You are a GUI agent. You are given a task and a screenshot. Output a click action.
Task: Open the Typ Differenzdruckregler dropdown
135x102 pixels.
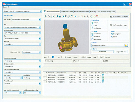[40, 39]
